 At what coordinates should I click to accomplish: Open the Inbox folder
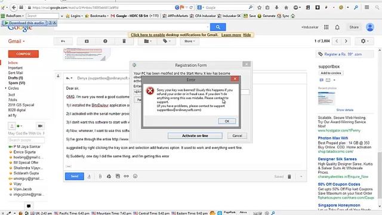click(x=13, y=63)
